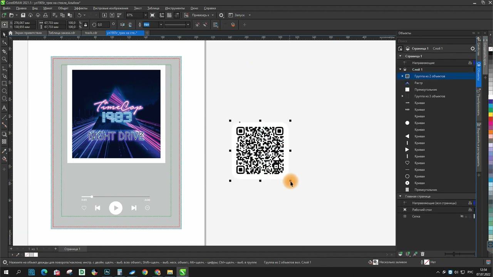The height and width of the screenshot is (277, 493).
Task: Click the Print icon in the toolbar
Action: pyautogui.click(x=45, y=15)
